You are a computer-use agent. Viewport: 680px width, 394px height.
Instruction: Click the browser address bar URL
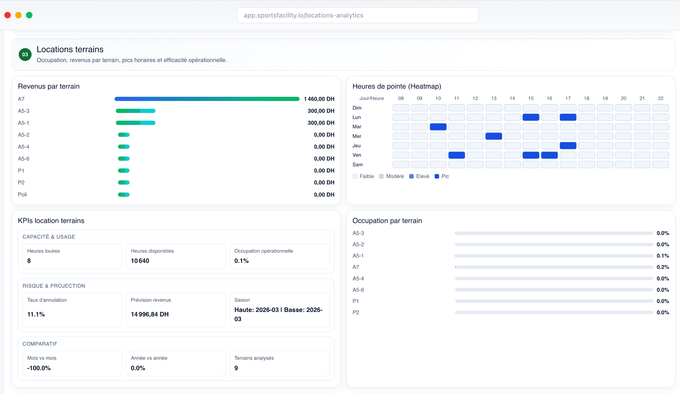[x=303, y=15]
